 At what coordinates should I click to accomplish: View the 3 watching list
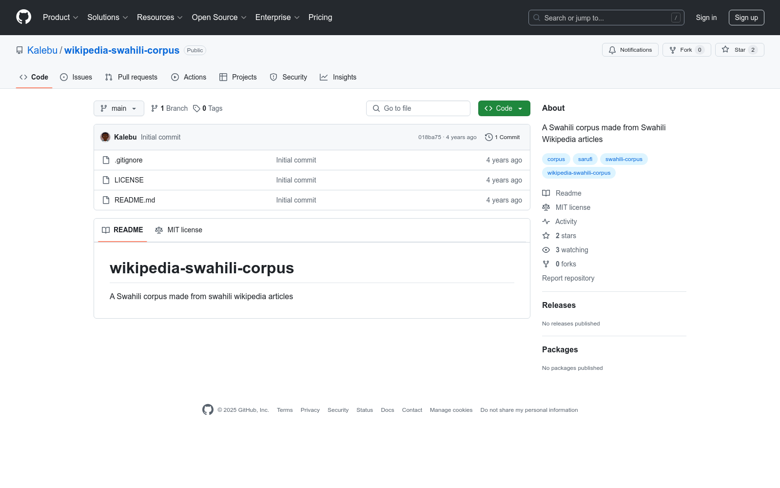tap(565, 250)
